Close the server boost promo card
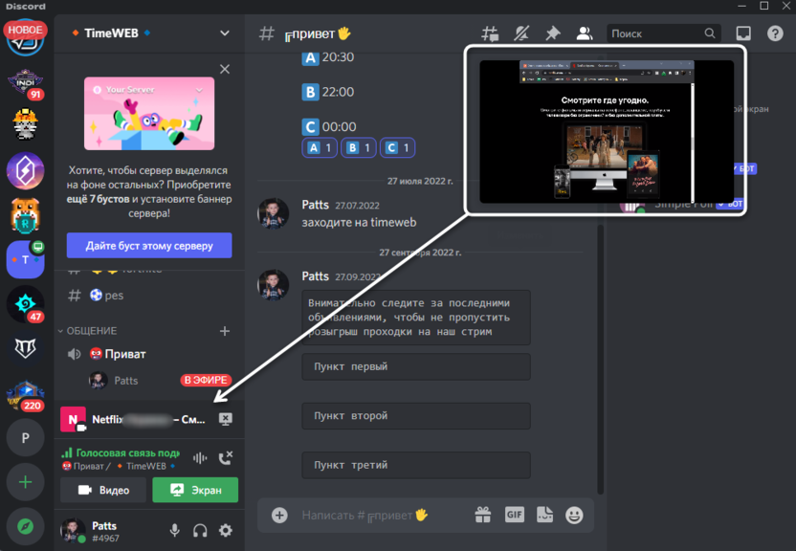The width and height of the screenshot is (796, 551). click(225, 69)
